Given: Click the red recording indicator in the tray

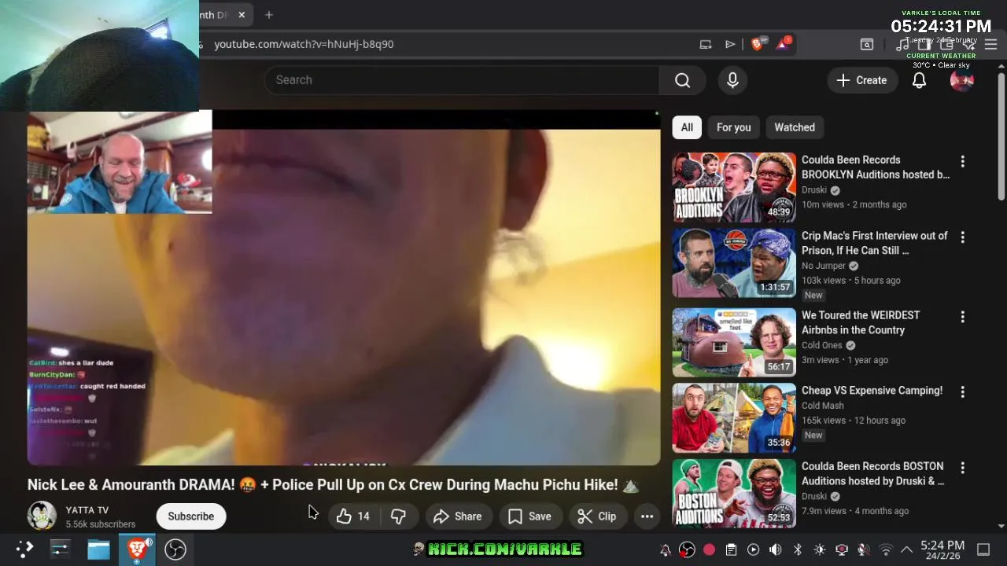Looking at the screenshot, I should [x=709, y=549].
